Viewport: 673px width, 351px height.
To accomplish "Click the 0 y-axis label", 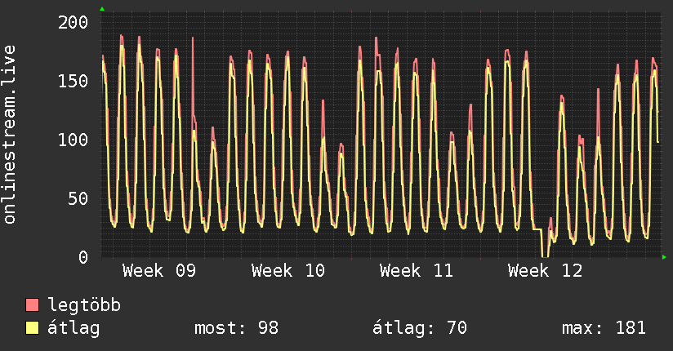I will [x=83, y=257].
